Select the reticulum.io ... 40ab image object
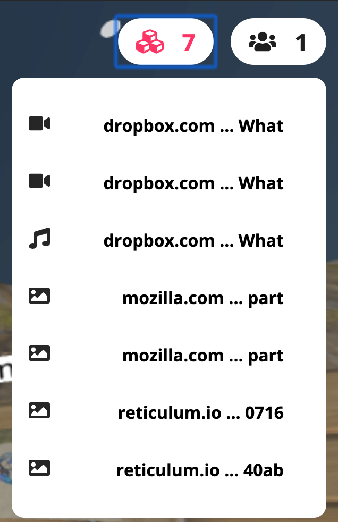 [x=169, y=470]
